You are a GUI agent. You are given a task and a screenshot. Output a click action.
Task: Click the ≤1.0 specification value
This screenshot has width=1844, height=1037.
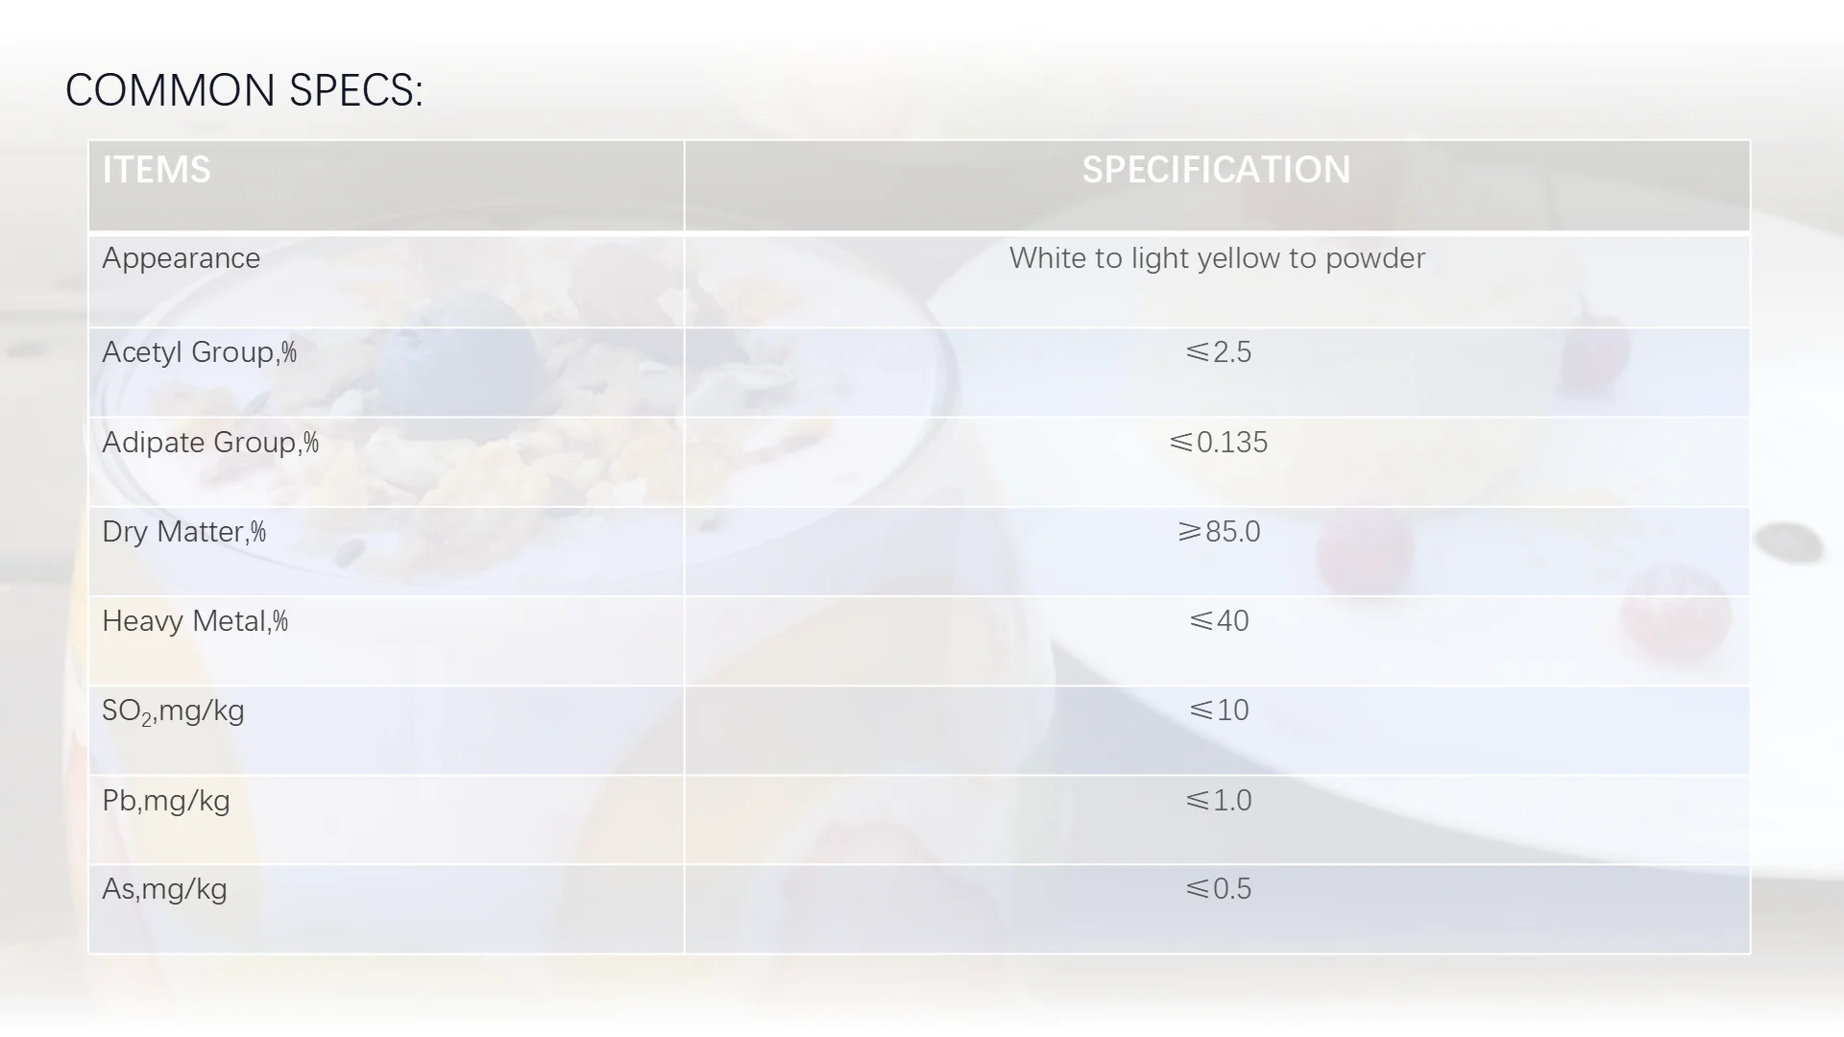(x=1218, y=801)
